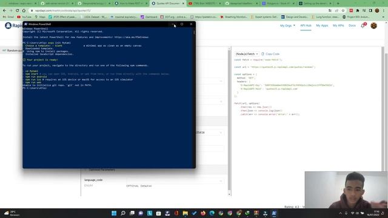This screenshot has width=388, height=218.
Task: Close the Quotes API Documentation browser tab
Action: point(183,4)
